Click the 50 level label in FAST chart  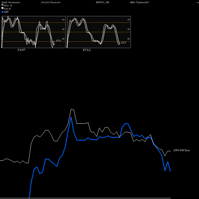[x=63, y=29]
